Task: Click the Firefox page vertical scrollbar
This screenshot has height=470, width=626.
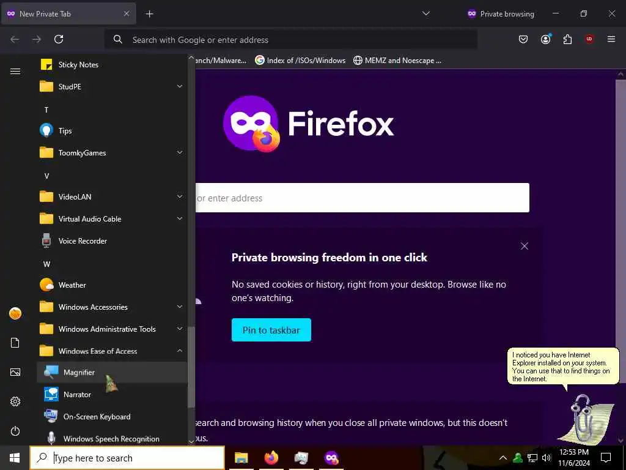Action: [x=621, y=232]
